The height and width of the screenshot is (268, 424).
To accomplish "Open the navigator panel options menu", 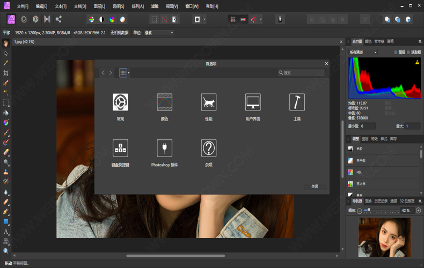I will [420, 201].
